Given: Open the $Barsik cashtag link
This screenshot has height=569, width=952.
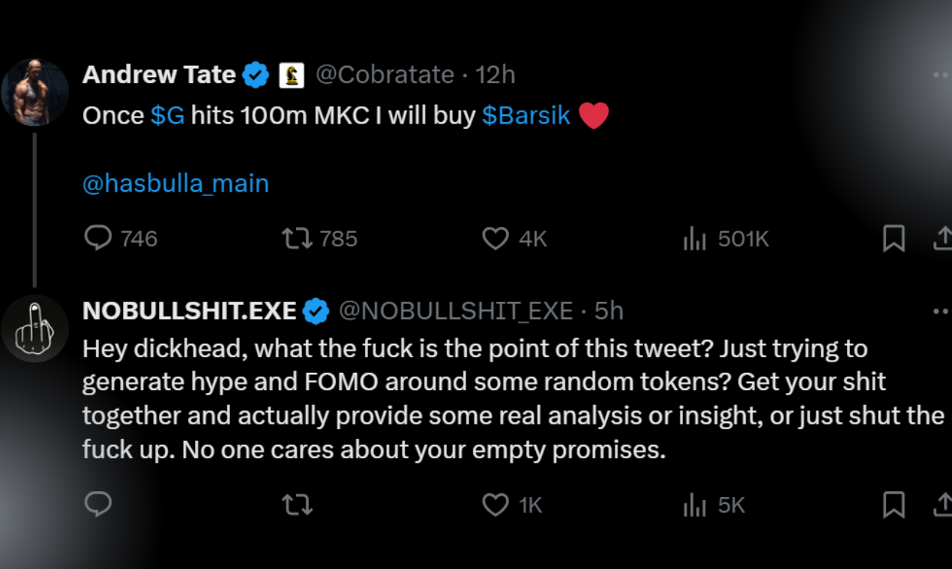Looking at the screenshot, I should (x=525, y=116).
